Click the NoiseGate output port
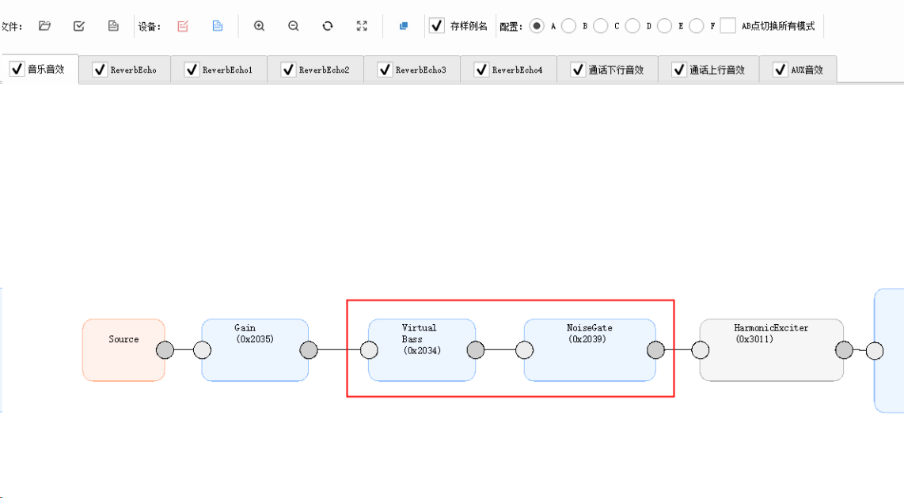This screenshot has width=904, height=498. click(655, 350)
